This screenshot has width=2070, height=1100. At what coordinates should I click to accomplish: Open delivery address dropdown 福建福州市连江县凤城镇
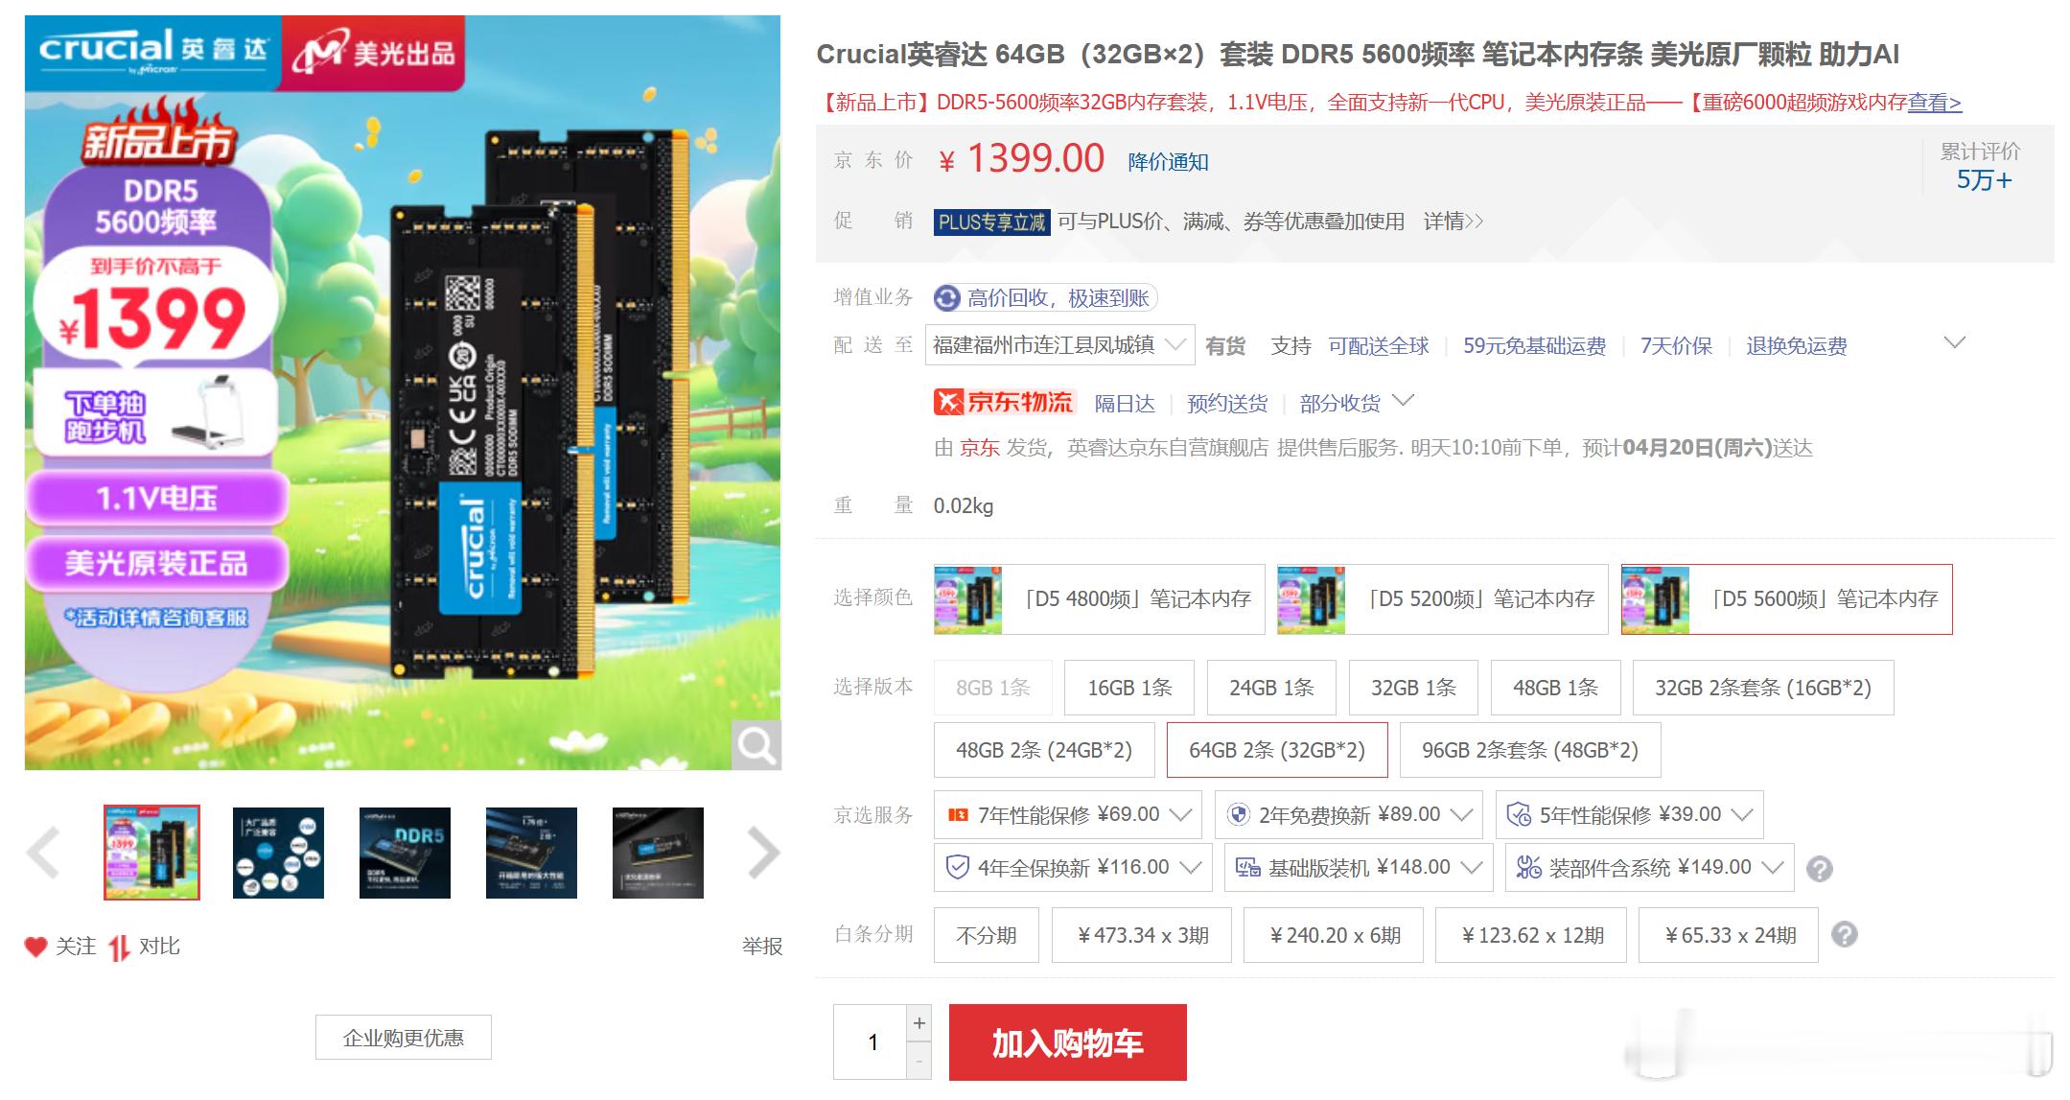tap(1059, 345)
